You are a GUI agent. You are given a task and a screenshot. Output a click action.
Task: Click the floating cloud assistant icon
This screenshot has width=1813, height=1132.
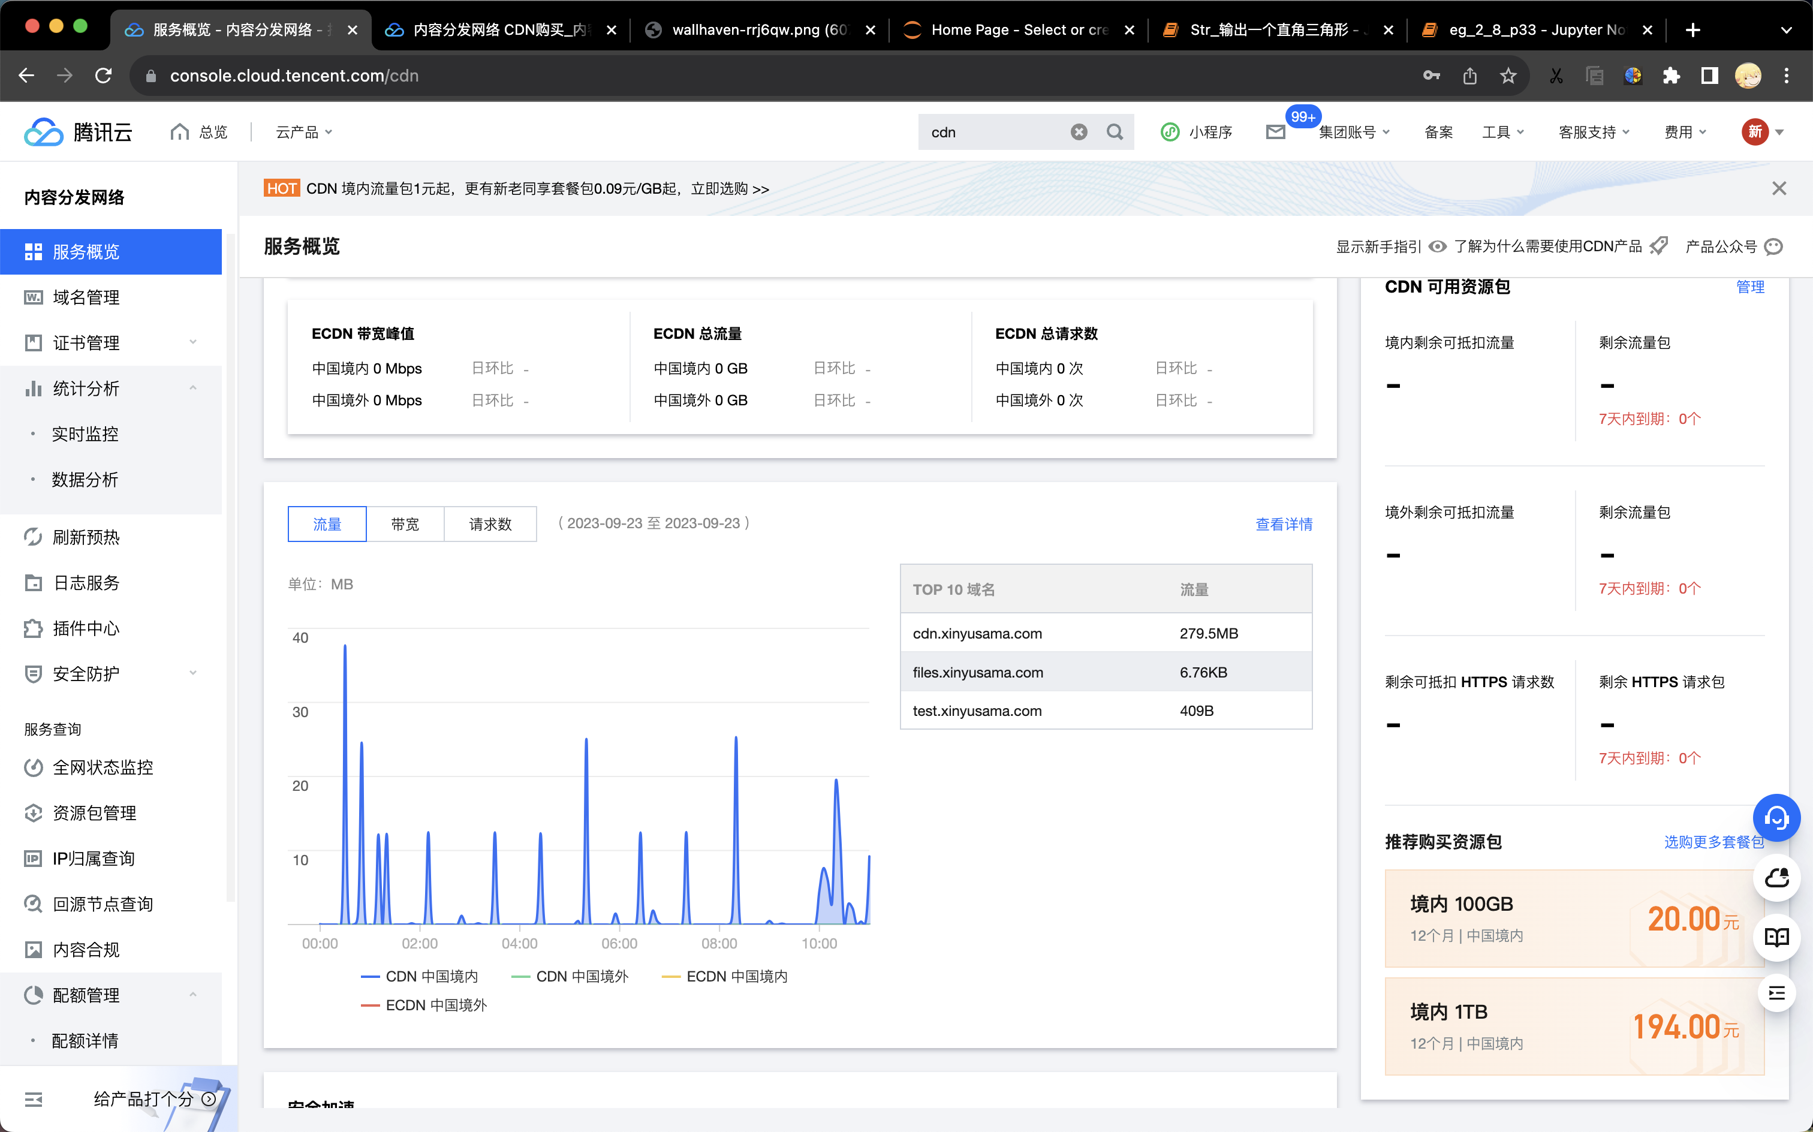(x=1776, y=877)
